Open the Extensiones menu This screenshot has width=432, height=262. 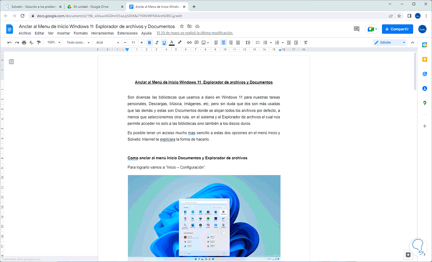click(127, 33)
